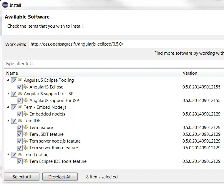Viewport: 224px width, 184px height.
Task: Collapse AngularJS support for JSP tree node
Action: (x=8, y=94)
